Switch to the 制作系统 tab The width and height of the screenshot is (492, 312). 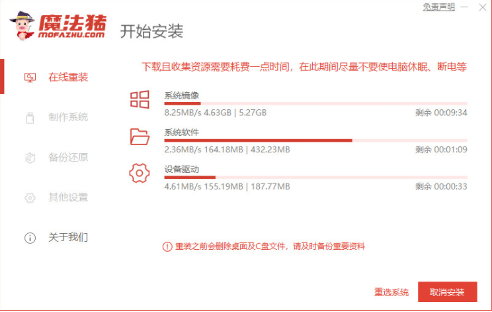point(68,118)
